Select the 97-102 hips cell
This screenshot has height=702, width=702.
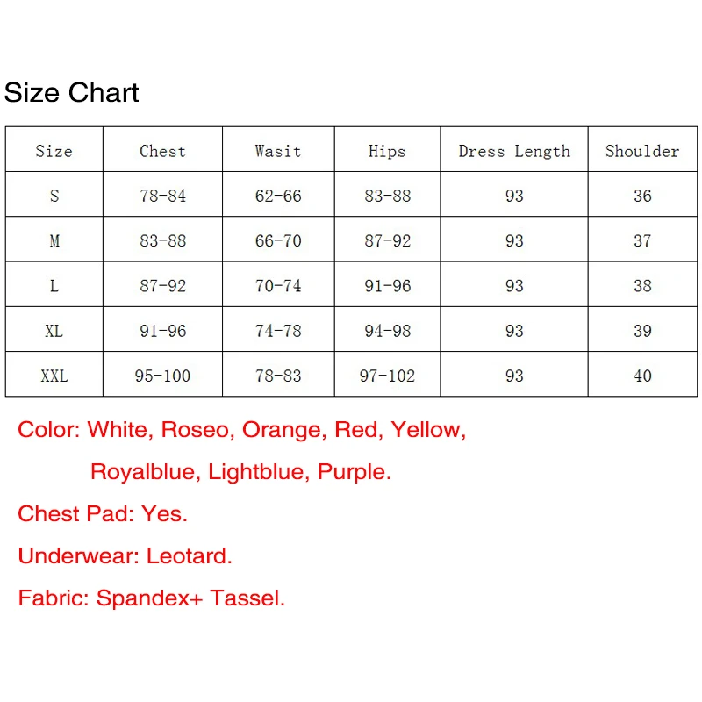387,376
